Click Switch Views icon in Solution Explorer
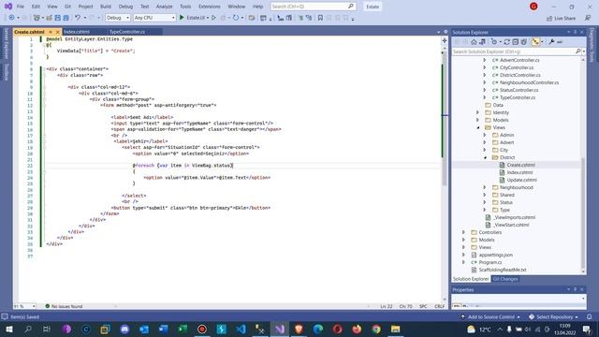Image resolution: width=599 pixels, height=337 pixels. click(x=483, y=42)
